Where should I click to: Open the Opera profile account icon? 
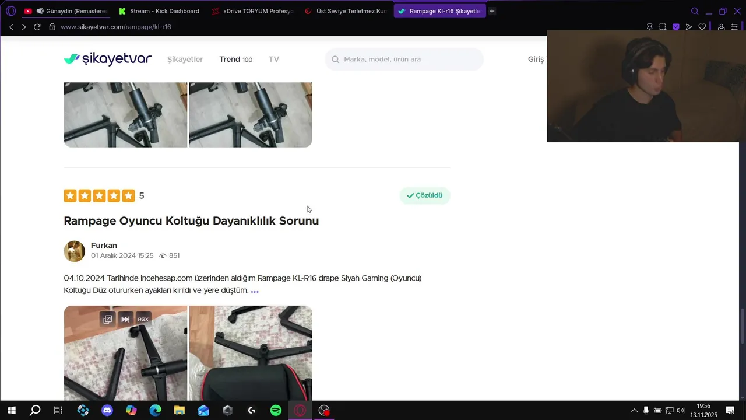[721, 27]
